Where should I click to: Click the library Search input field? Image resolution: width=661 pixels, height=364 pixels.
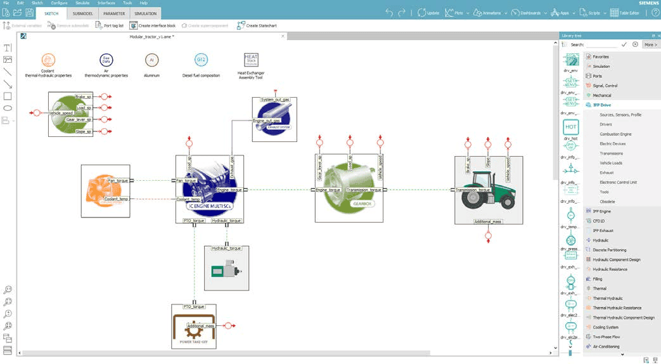click(602, 45)
